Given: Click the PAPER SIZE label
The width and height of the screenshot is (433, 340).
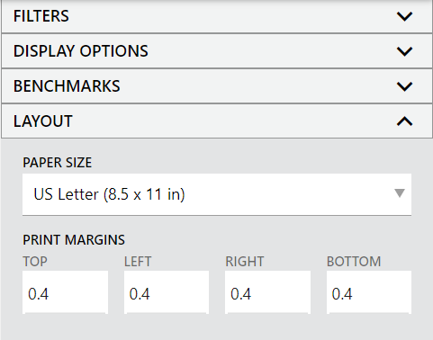Looking at the screenshot, I should [58, 163].
